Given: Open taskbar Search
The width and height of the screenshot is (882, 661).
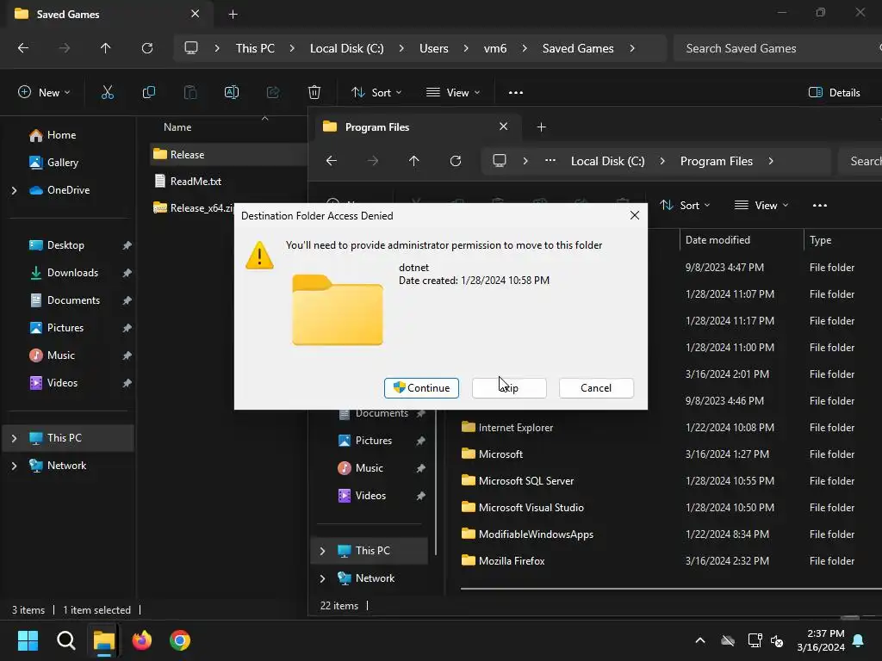Looking at the screenshot, I should [65, 640].
